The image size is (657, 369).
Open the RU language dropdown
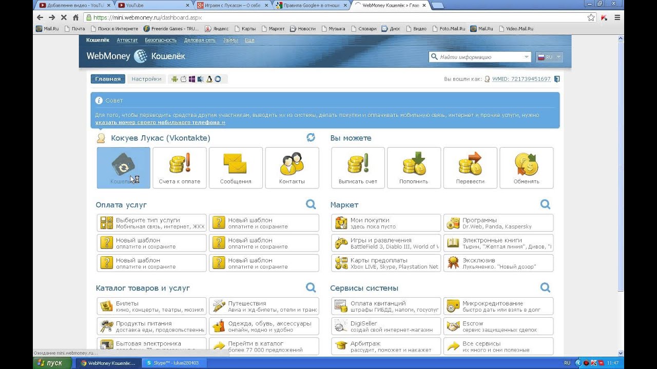pos(549,57)
